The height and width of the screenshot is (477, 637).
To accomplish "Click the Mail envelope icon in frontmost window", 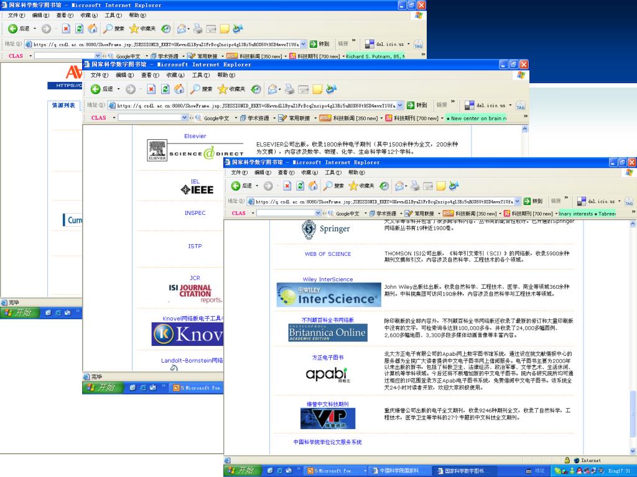I will point(399,186).
